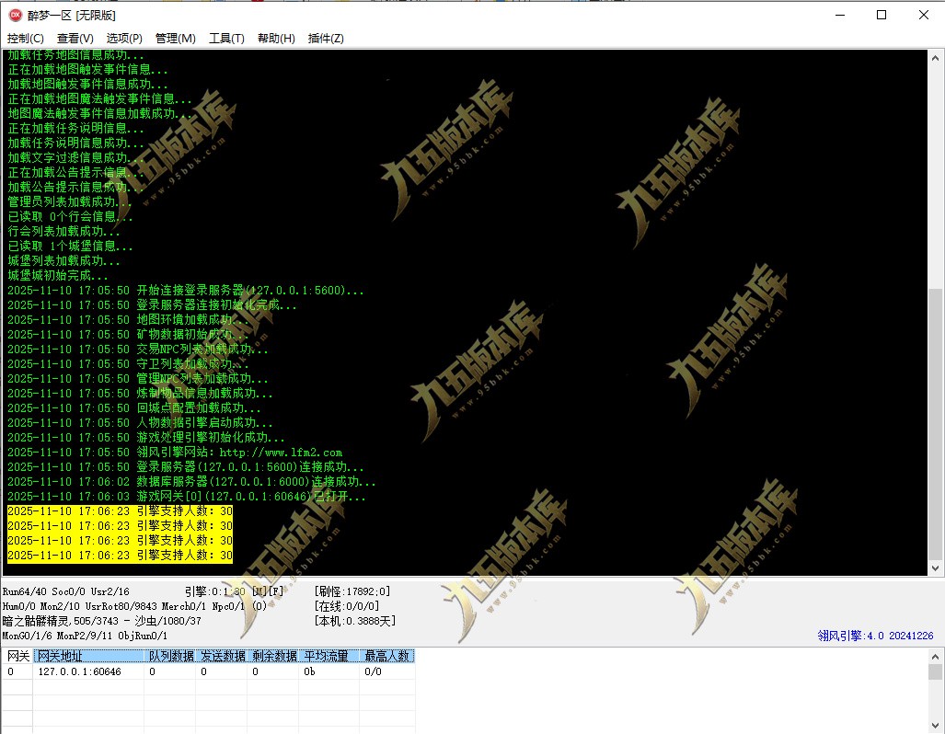Click the 人物数据引擎启动成功 log line

pos(140,423)
